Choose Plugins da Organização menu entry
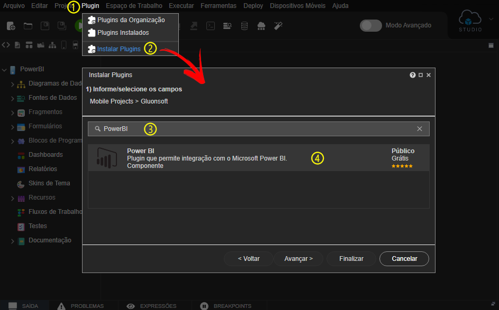Image resolution: width=499 pixels, height=310 pixels. coord(131,20)
